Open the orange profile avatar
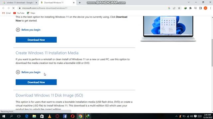This screenshot has height=119, width=213. [x=205, y=8]
